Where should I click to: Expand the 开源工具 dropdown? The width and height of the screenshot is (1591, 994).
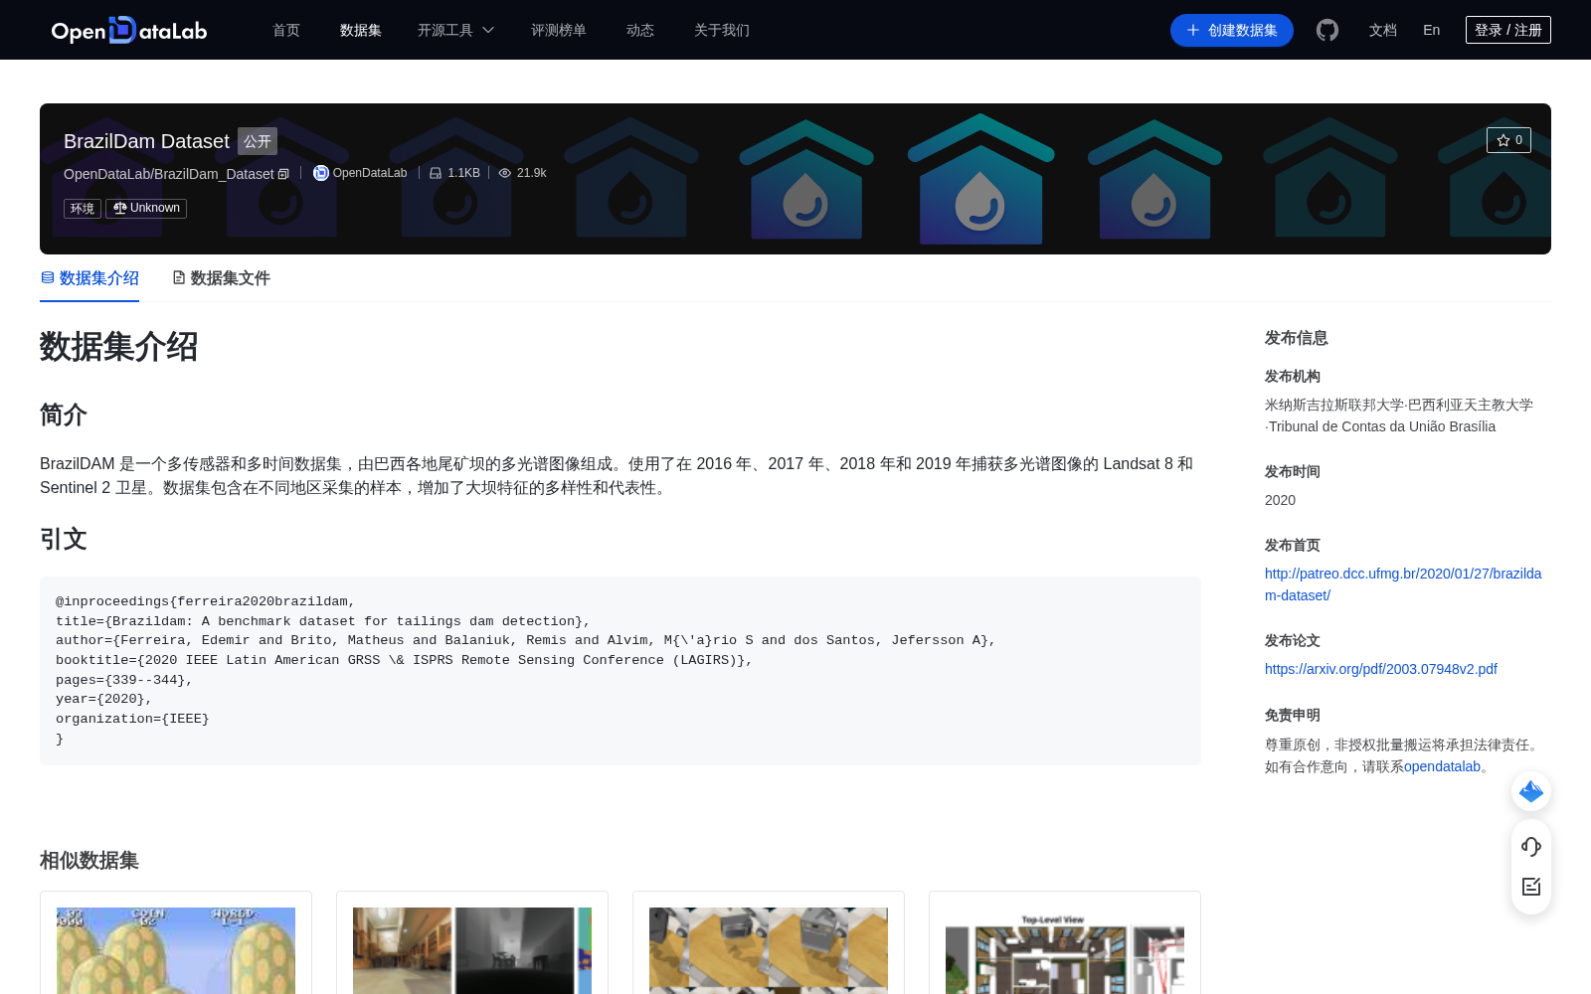click(x=455, y=30)
